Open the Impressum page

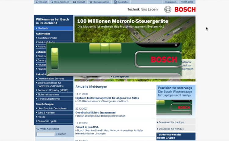coord(171,2)
